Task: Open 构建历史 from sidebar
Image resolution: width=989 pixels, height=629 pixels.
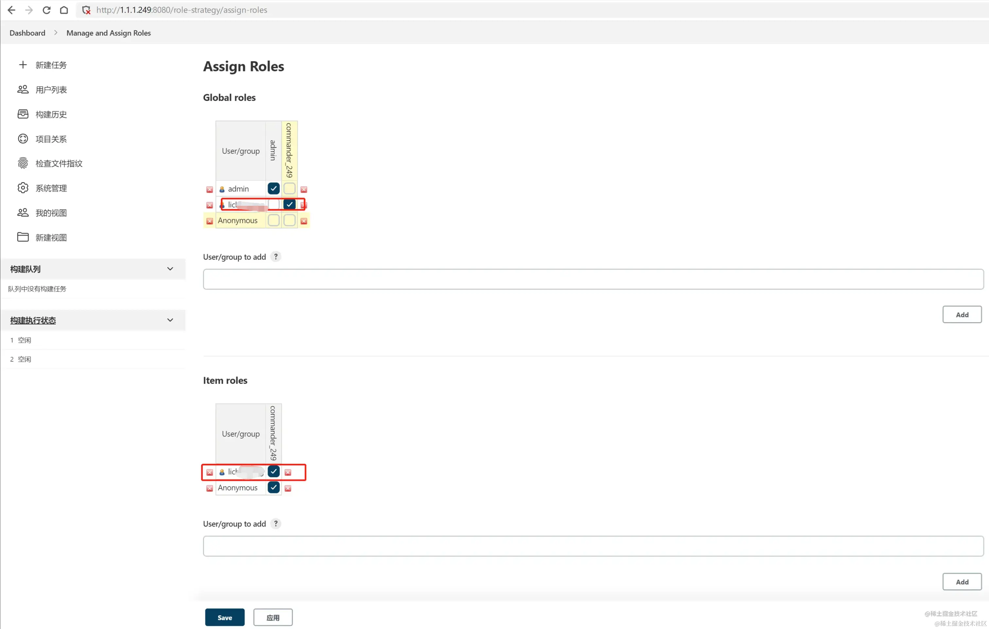Action: pos(50,114)
